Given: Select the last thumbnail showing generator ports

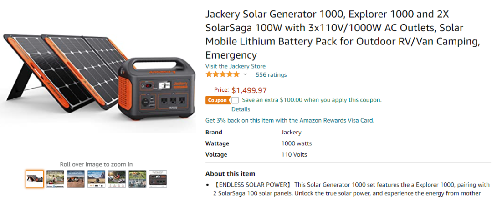Looking at the screenshot, I should [158, 179].
